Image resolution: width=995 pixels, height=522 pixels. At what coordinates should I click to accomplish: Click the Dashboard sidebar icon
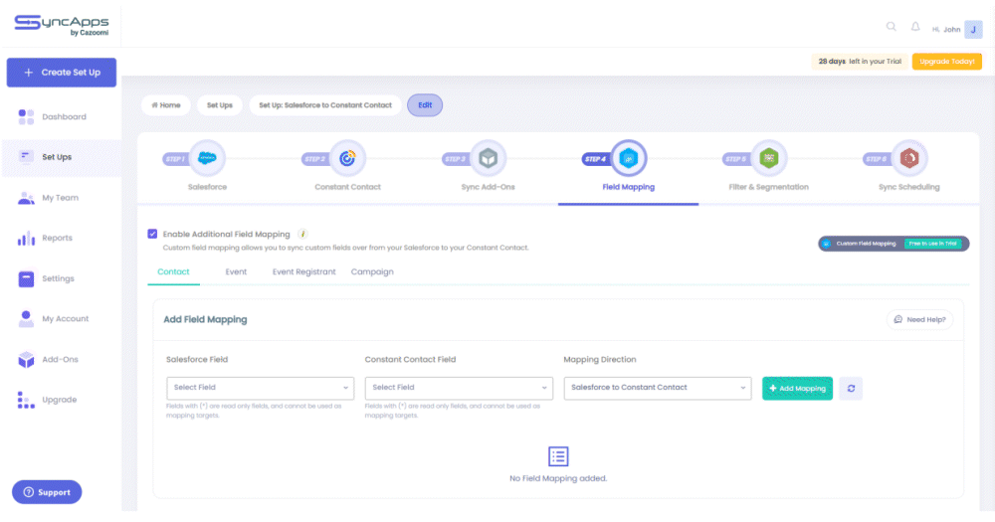(x=26, y=116)
